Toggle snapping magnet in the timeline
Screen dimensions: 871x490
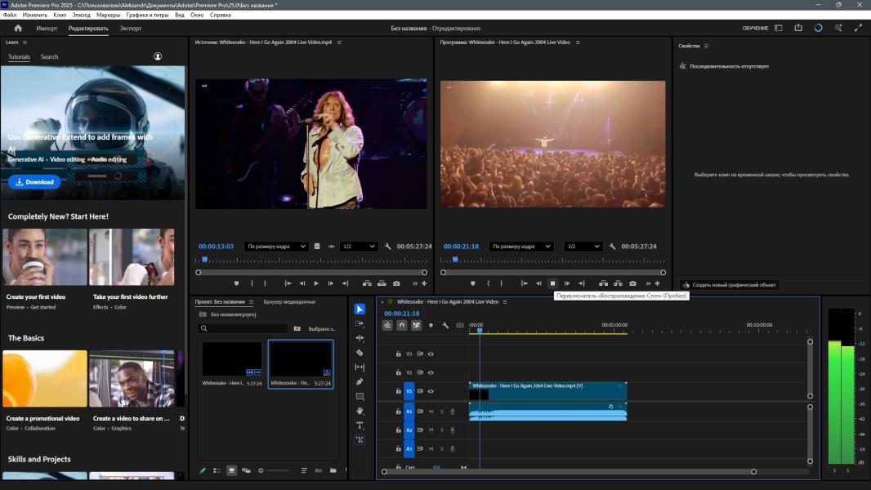[x=401, y=325]
